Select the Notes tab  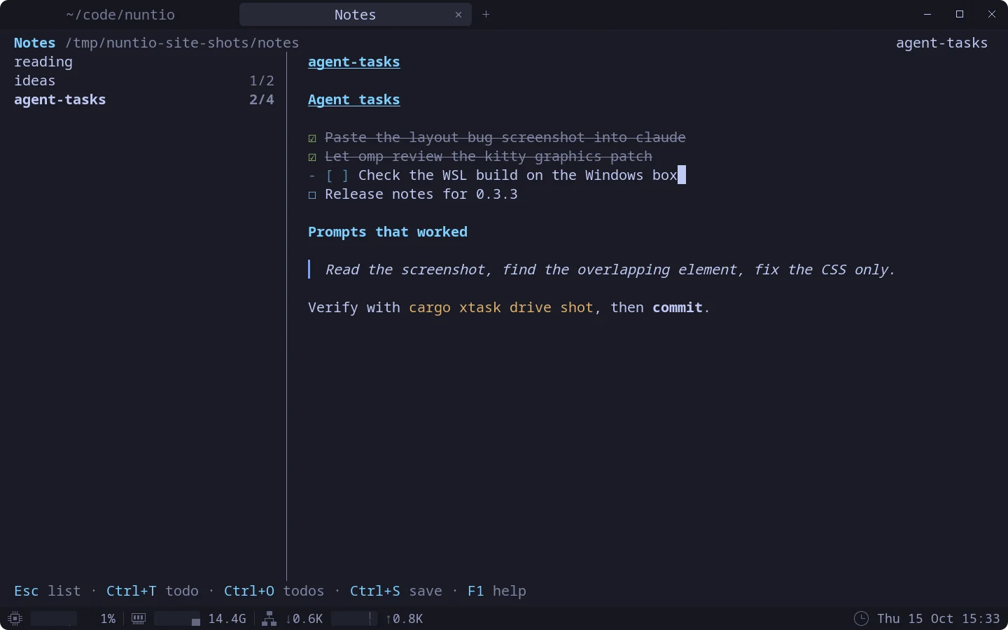pos(356,15)
